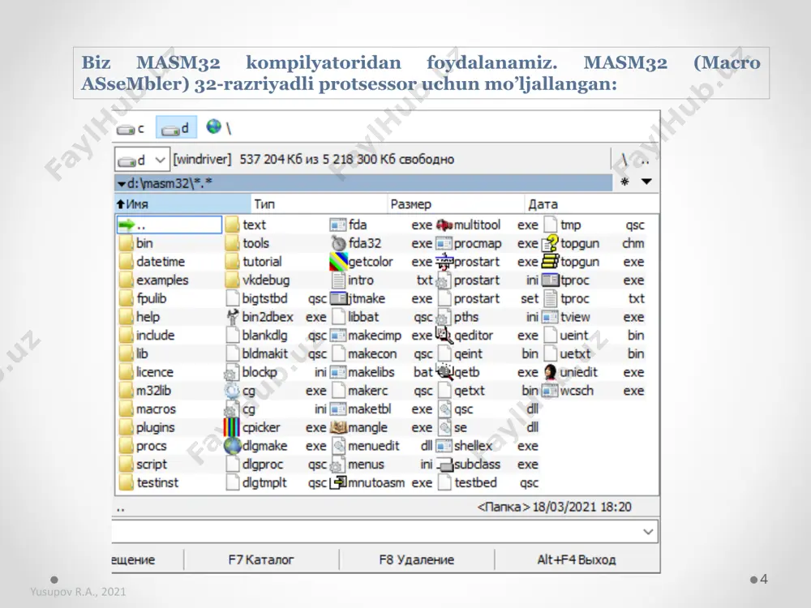Select the testinst folder
811x608 pixels.
pyautogui.click(x=149, y=482)
